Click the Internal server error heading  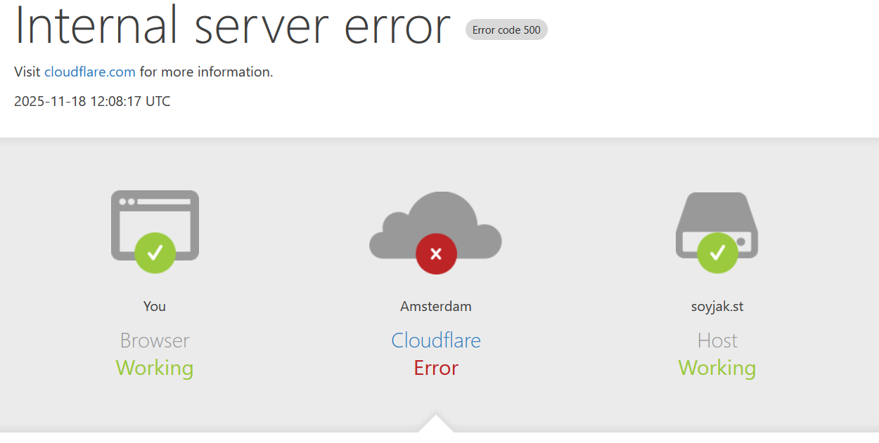[x=232, y=25]
